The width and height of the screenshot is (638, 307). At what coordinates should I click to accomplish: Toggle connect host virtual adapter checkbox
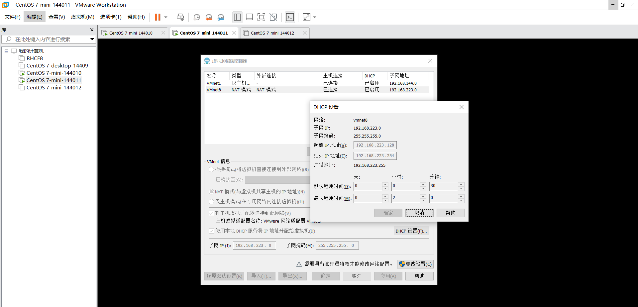211,213
